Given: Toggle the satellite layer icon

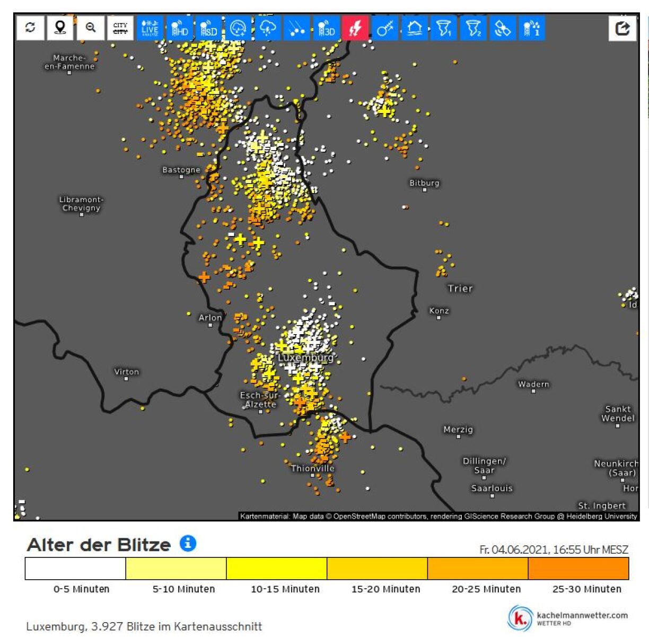Looking at the screenshot, I should 502,28.
